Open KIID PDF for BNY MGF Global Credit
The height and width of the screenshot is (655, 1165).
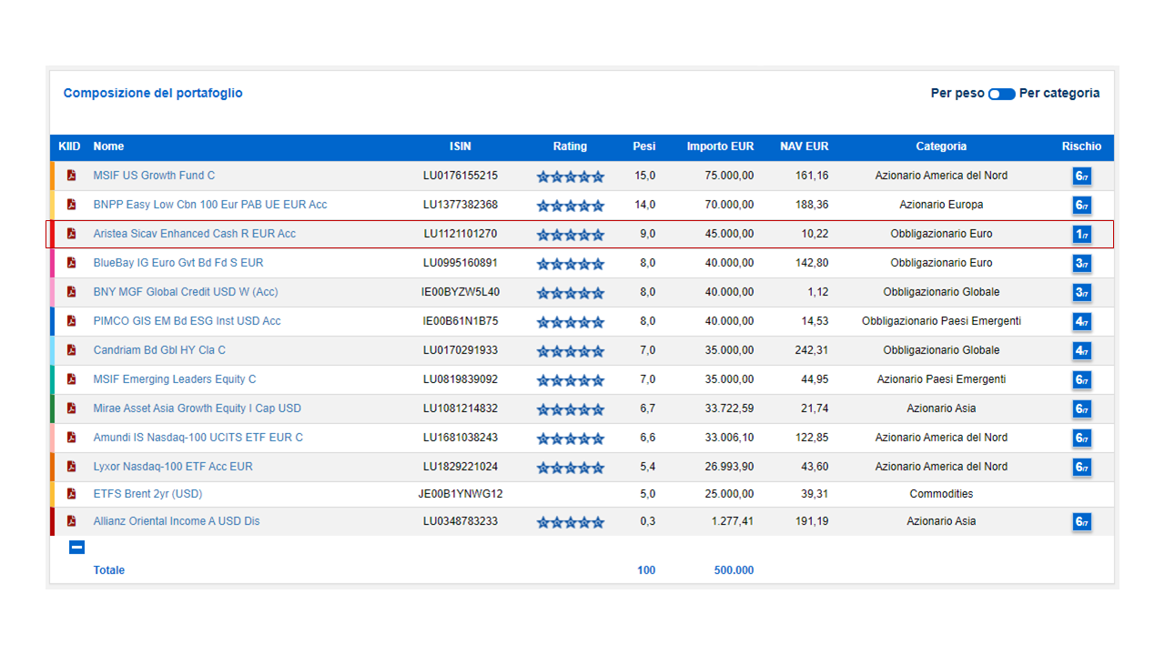point(71,292)
